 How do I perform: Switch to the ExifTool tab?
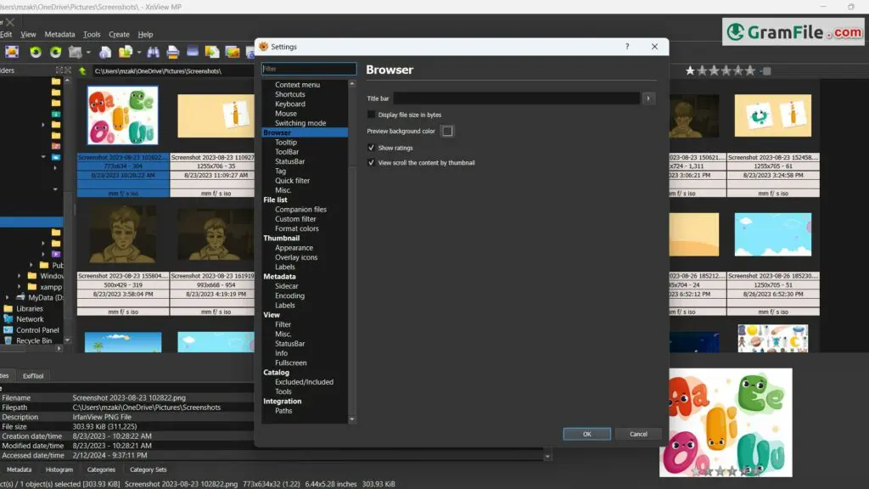coord(33,376)
